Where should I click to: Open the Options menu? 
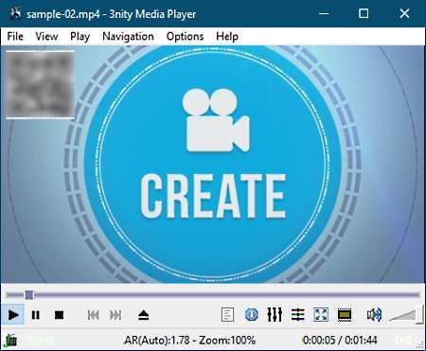click(185, 36)
